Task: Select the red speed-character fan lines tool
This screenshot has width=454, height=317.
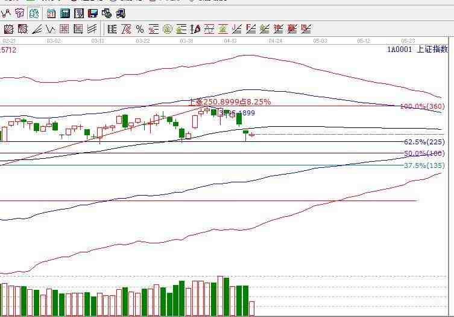Action: click(x=279, y=29)
